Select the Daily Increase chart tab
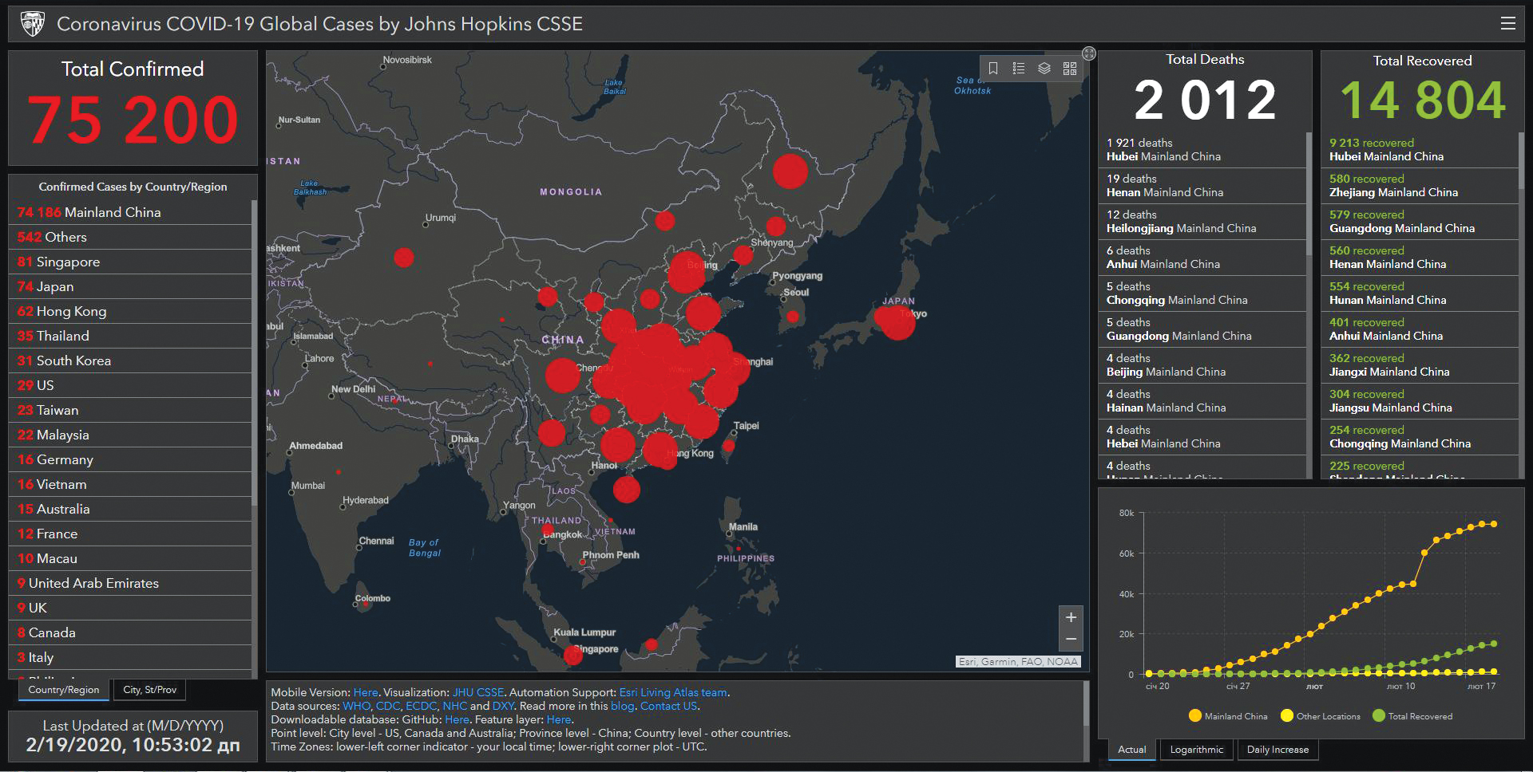 [x=1277, y=750]
